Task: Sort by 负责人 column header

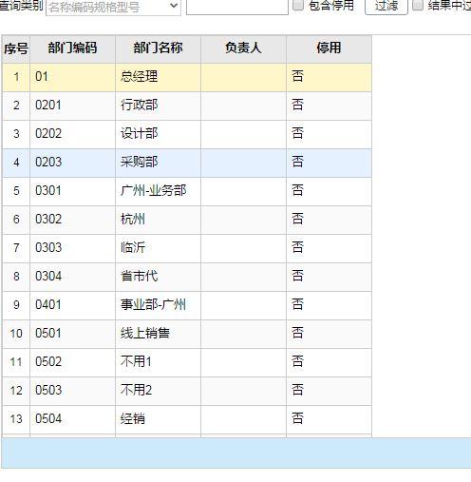Action: (x=243, y=48)
